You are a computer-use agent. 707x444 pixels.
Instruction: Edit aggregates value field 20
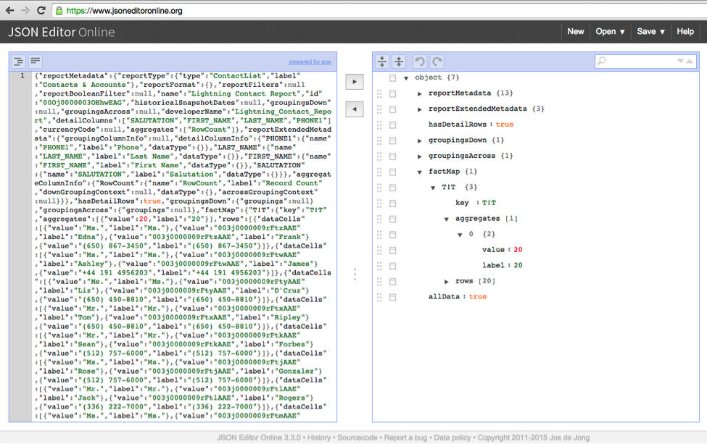[x=518, y=250]
